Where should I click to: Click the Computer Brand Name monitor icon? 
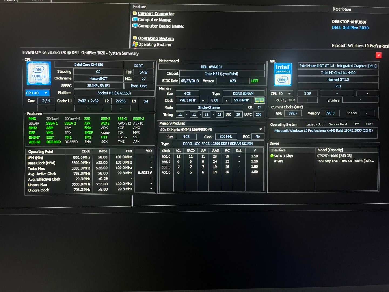pyautogui.click(x=135, y=26)
